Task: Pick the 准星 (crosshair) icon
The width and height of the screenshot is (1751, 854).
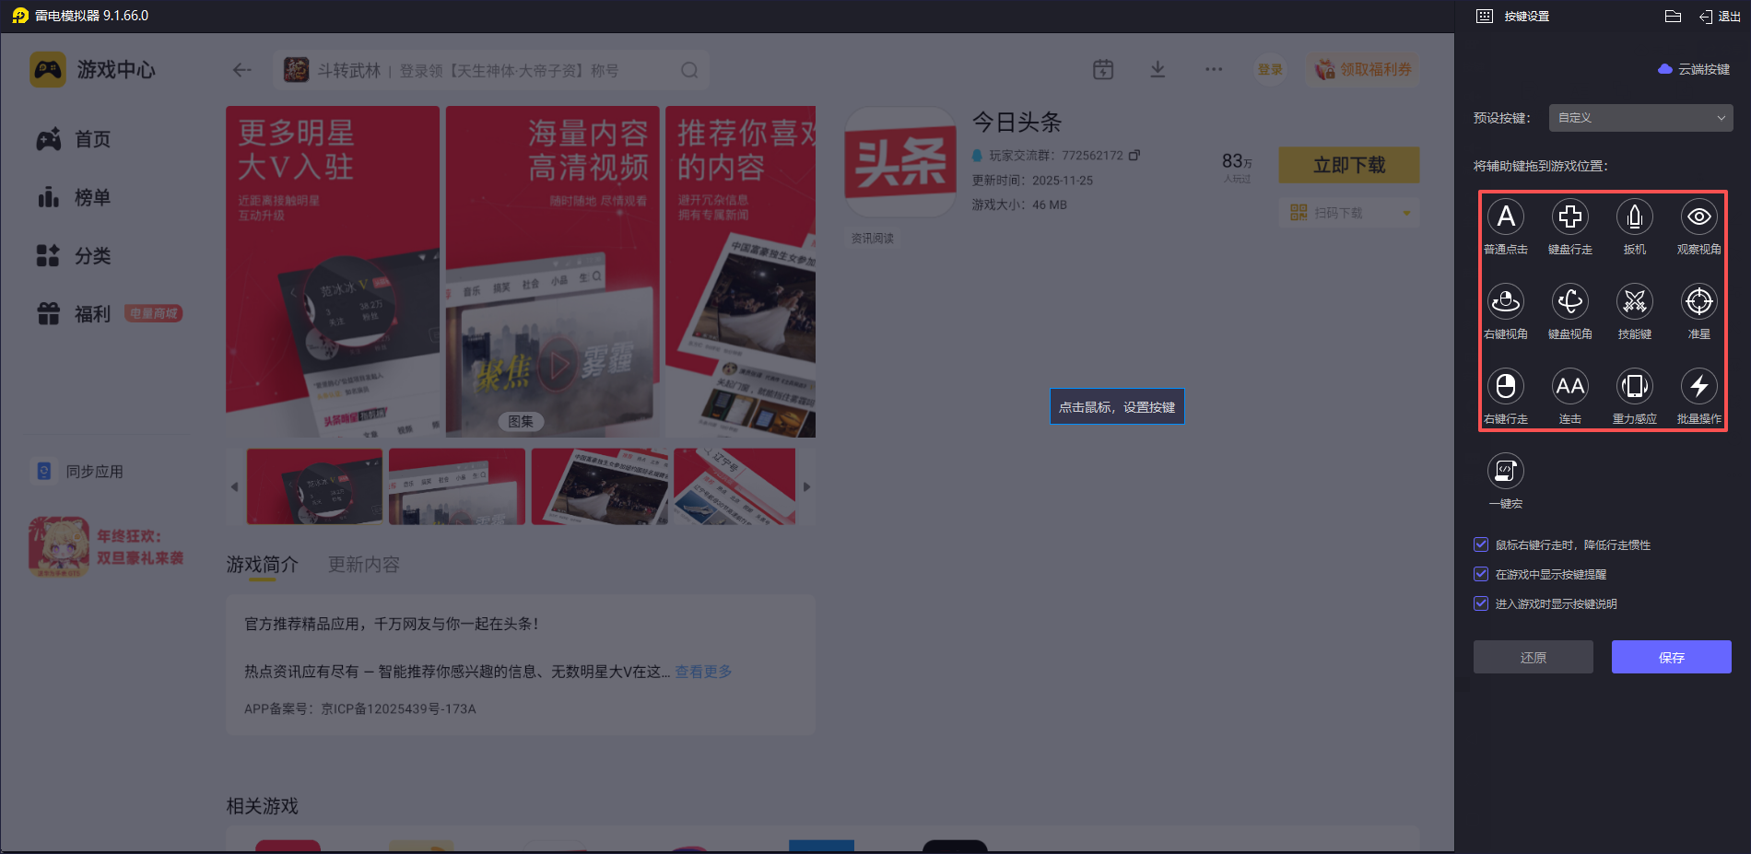Action: point(1699,301)
